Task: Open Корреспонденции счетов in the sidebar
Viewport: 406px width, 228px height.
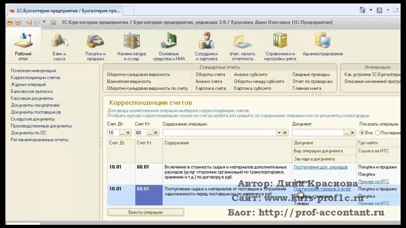Action: point(35,78)
